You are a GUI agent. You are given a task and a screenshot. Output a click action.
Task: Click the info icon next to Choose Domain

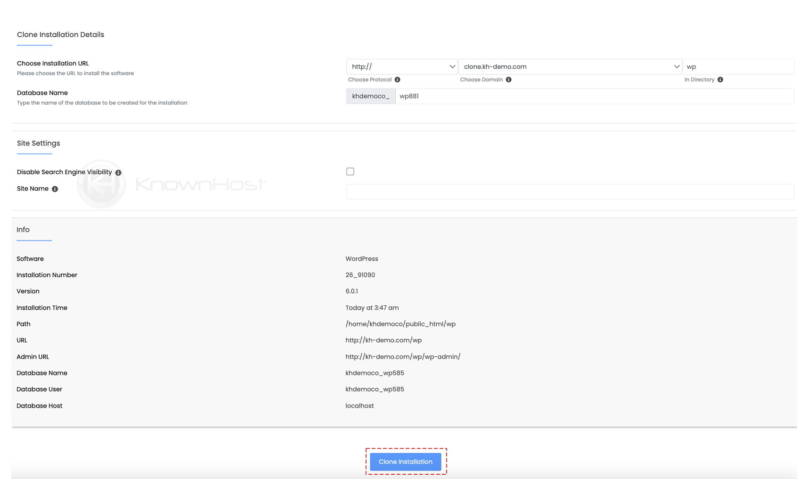[509, 80]
